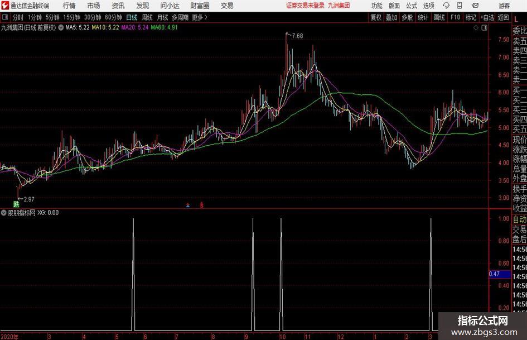The width and height of the screenshot is (527, 340).
Task: Open the 功能 menu
Action: point(377,6)
